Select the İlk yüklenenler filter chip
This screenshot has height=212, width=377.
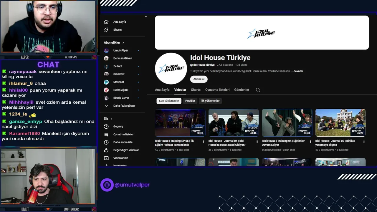[211, 101]
